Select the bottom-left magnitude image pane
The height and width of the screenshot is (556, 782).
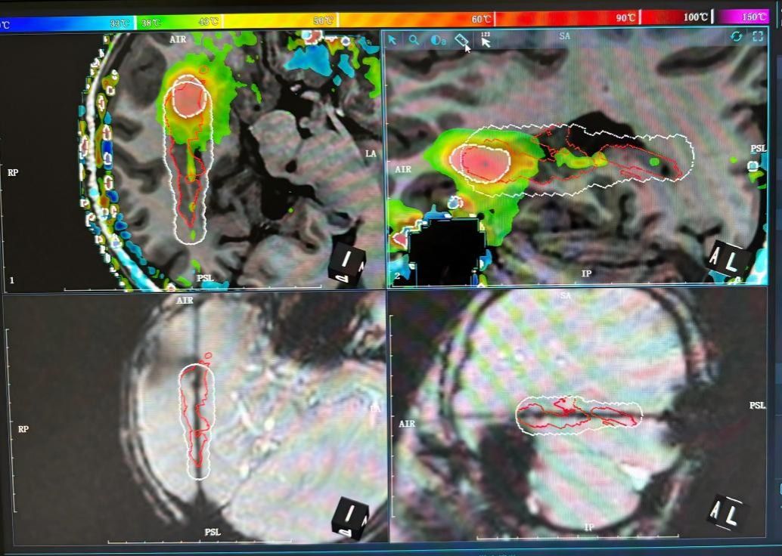coord(194,418)
